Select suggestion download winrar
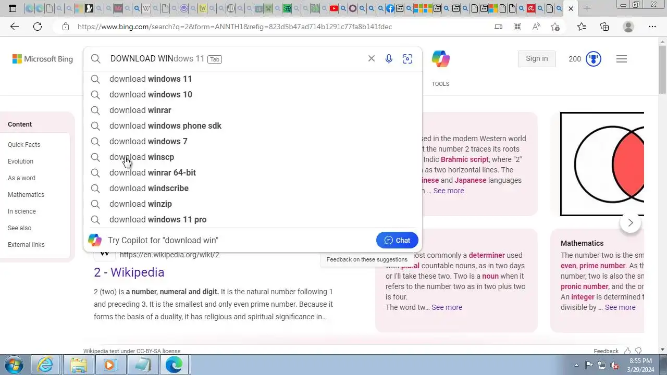This screenshot has width=667, height=375. (x=253, y=110)
